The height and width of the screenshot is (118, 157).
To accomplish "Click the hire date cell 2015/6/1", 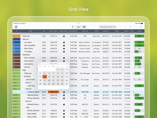I will point(106,42).
